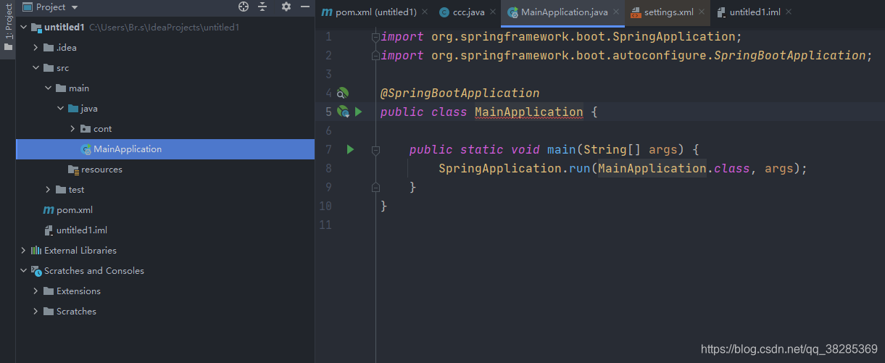
Task: Close the MainApplication.java tab
Action: [x=616, y=12]
